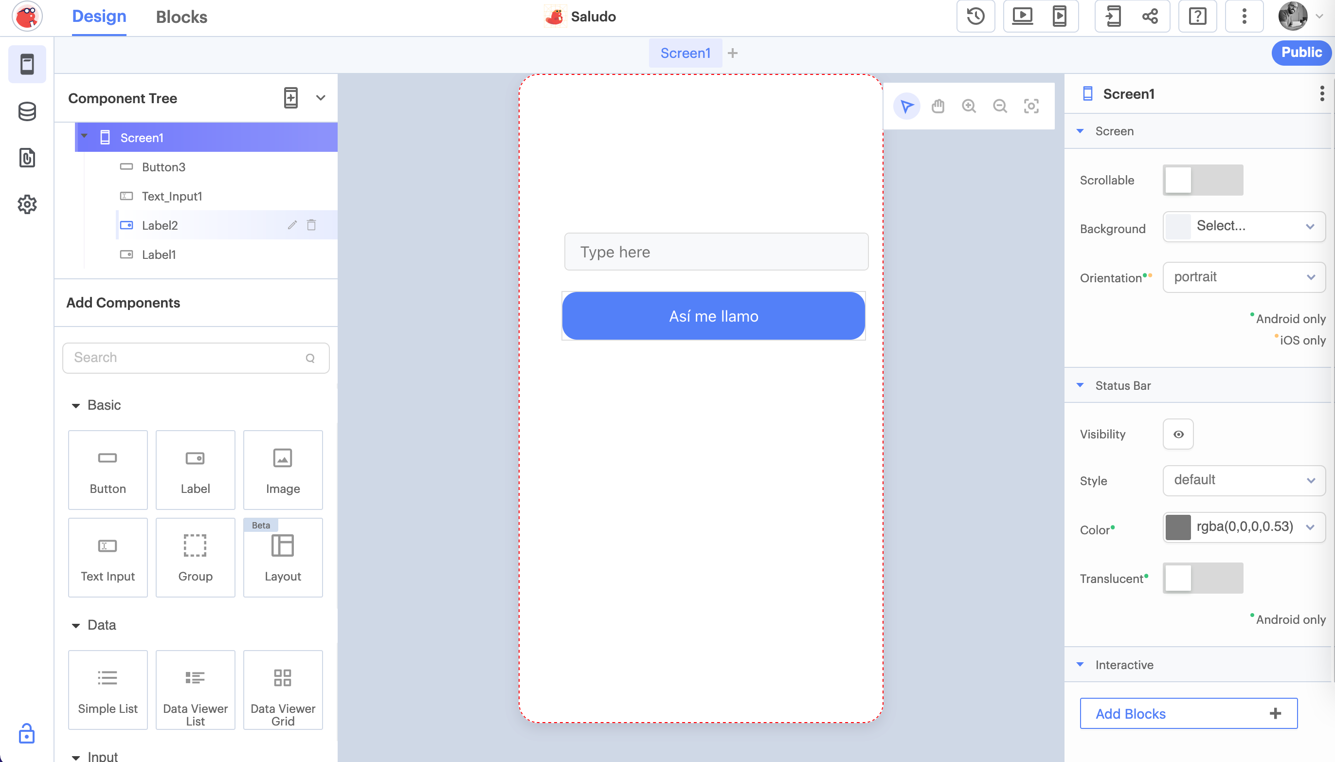The height and width of the screenshot is (762, 1335).
Task: Switch to the Blocks tab
Action: click(x=181, y=17)
